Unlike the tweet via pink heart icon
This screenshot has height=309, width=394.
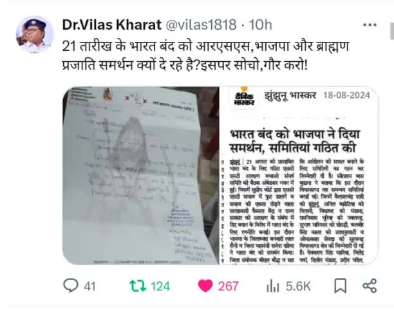pyautogui.click(x=205, y=286)
